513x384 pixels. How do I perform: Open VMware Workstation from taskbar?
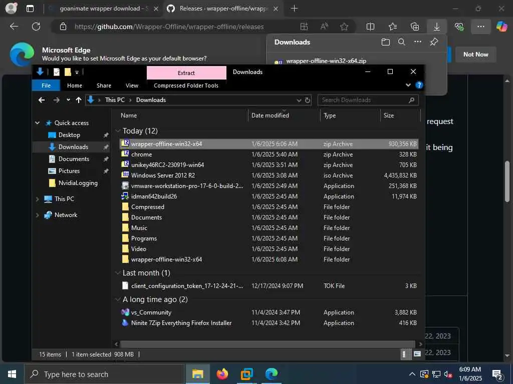[x=246, y=374]
